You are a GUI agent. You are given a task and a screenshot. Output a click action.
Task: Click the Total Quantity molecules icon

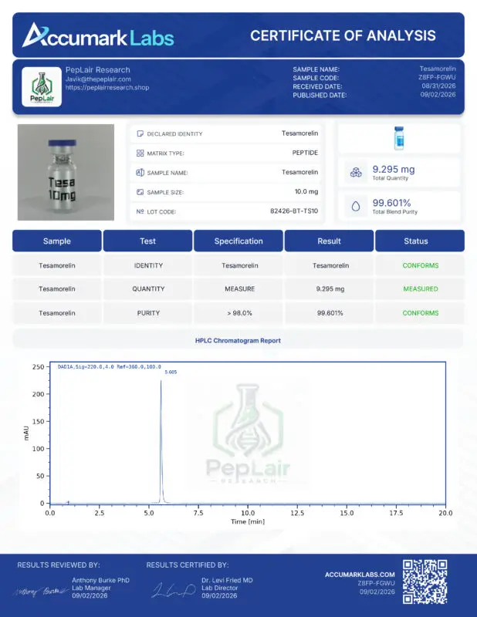point(356,172)
